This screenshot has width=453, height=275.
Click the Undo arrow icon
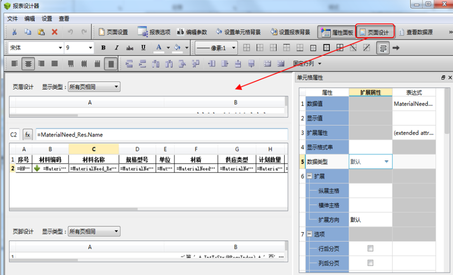pos(70,32)
